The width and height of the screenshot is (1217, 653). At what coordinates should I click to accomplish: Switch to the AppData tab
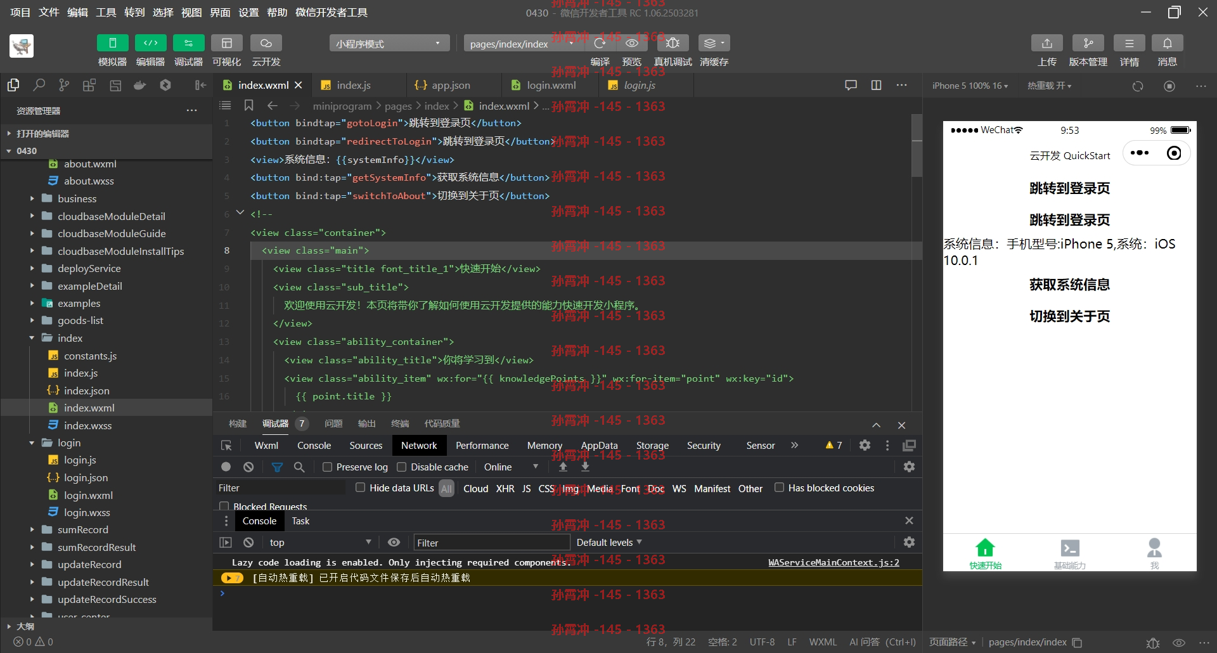pos(599,446)
